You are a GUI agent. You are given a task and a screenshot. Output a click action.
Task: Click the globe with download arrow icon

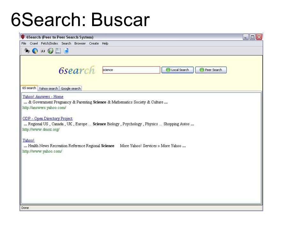35,51
